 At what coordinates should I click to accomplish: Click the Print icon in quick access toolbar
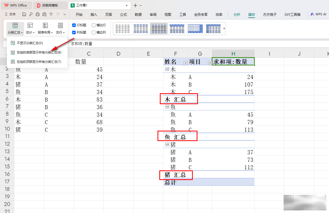[x=38, y=15]
